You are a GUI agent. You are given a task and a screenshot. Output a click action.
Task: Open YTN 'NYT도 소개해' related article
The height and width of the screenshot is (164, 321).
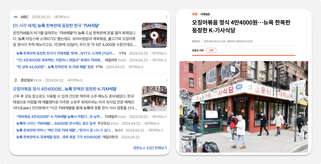click(66, 53)
